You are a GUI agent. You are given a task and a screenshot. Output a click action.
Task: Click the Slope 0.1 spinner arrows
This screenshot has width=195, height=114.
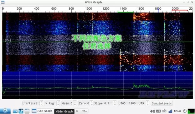[115, 103]
